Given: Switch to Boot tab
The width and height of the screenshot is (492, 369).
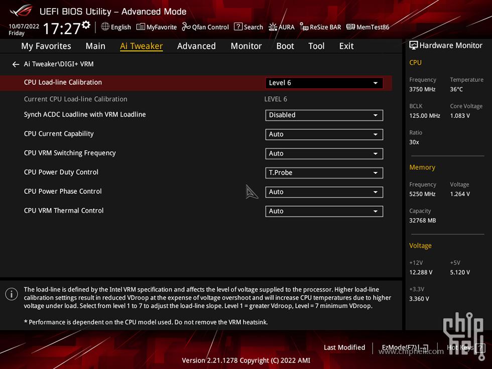Looking at the screenshot, I should [285, 46].
